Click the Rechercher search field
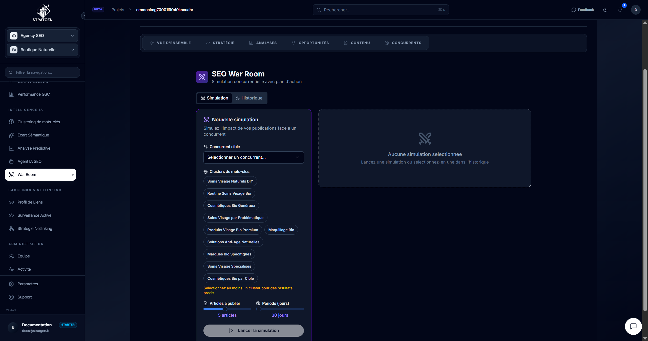Viewport: 648px width, 341px height. pyautogui.click(x=380, y=10)
